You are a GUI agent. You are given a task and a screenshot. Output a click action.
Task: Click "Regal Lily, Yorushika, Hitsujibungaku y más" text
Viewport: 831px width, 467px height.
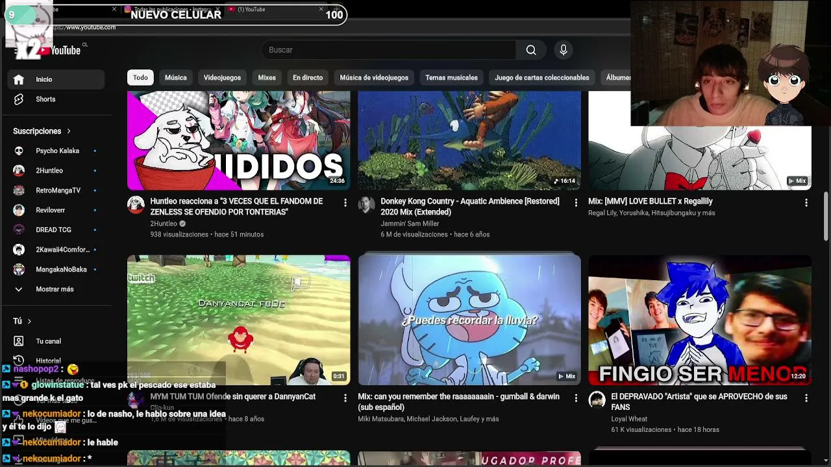651,213
